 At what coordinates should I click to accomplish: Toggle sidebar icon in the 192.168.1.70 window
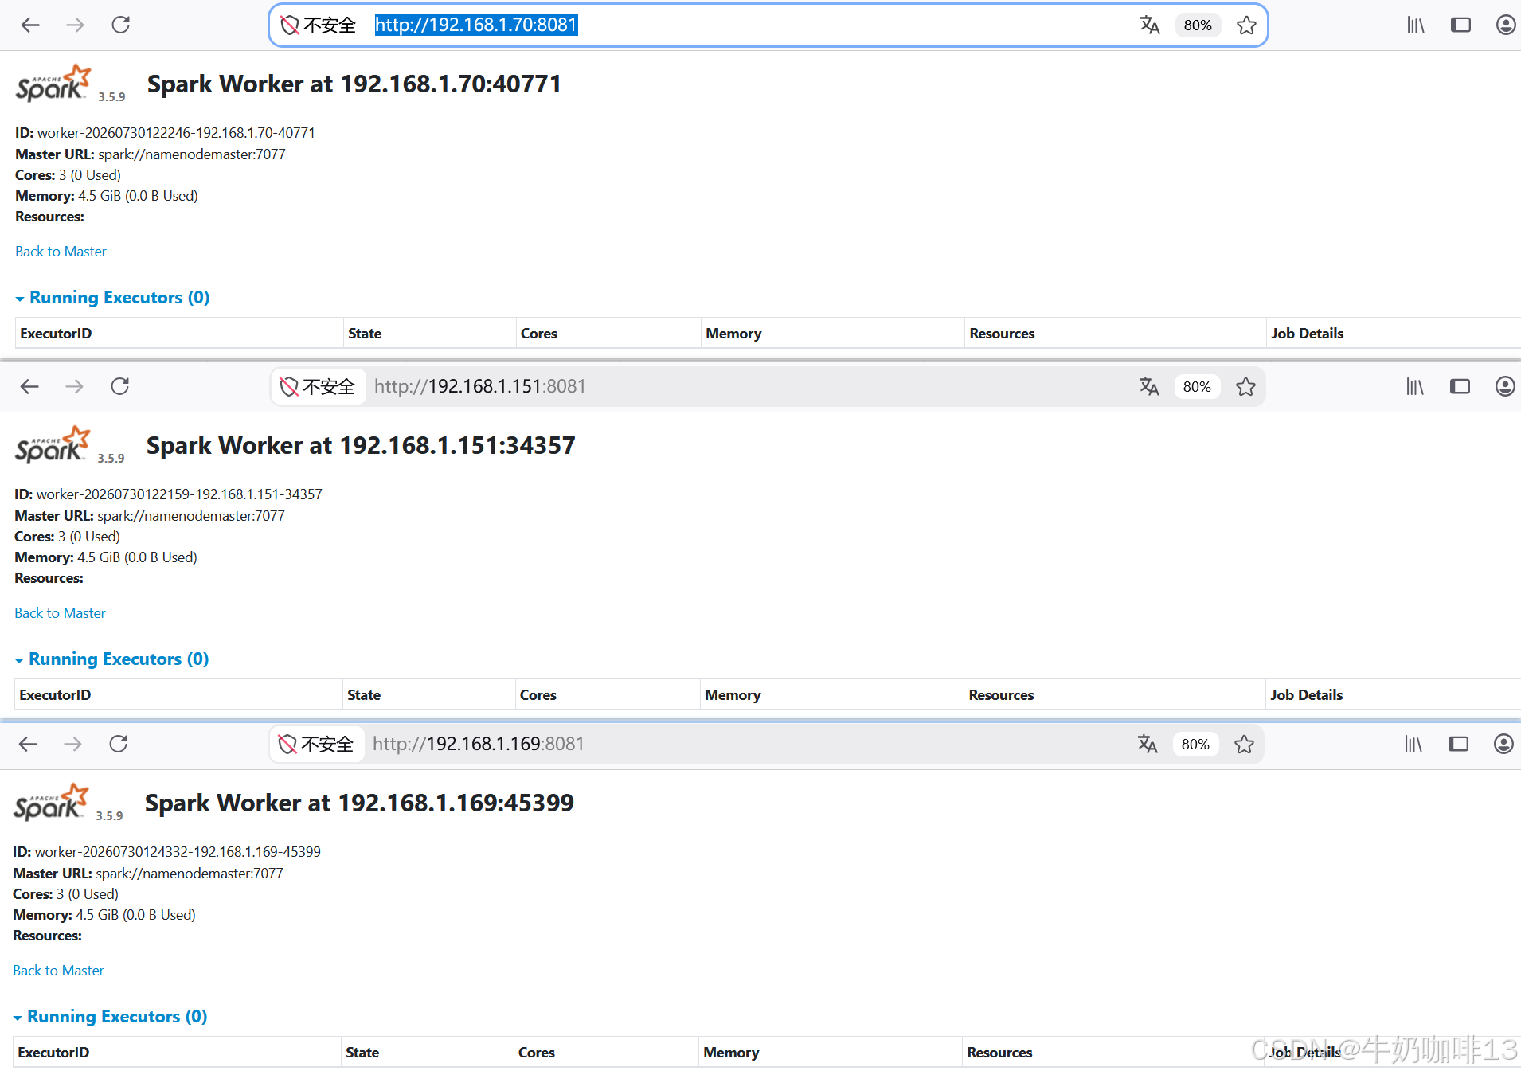coord(1460,25)
